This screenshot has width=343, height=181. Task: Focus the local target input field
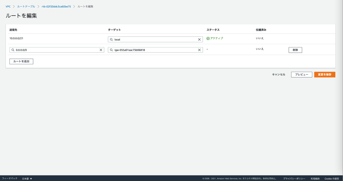[155, 39]
